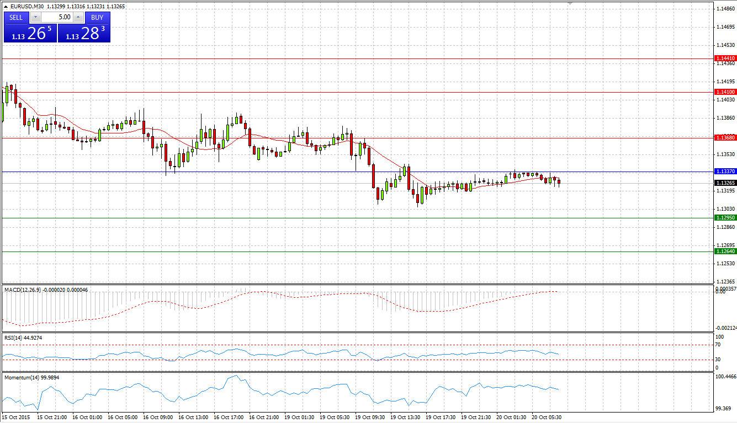This screenshot has width=737, height=423.
Task: Collapse the one-click trading panel triangle
Action: (6, 7)
